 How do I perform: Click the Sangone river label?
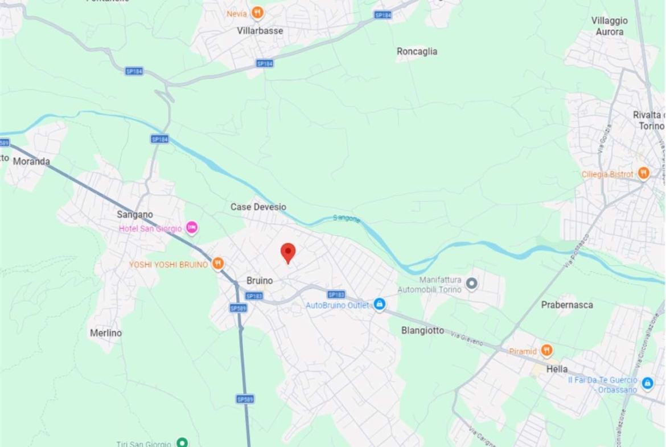click(x=346, y=219)
